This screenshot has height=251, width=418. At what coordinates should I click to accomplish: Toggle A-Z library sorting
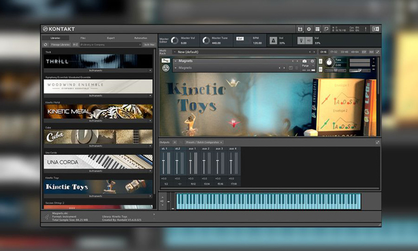click(x=75, y=45)
